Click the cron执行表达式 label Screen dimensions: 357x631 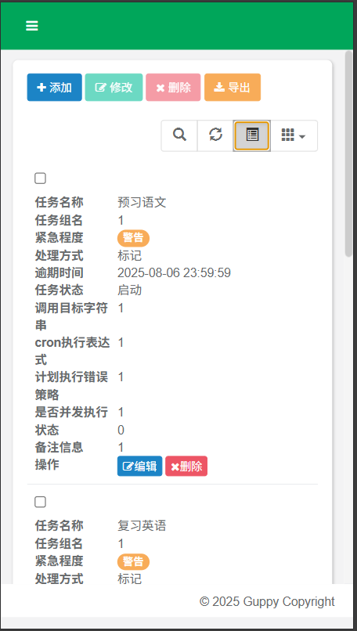coord(73,351)
